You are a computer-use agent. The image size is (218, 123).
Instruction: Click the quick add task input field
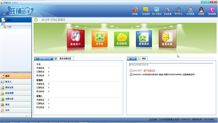pos(171,65)
